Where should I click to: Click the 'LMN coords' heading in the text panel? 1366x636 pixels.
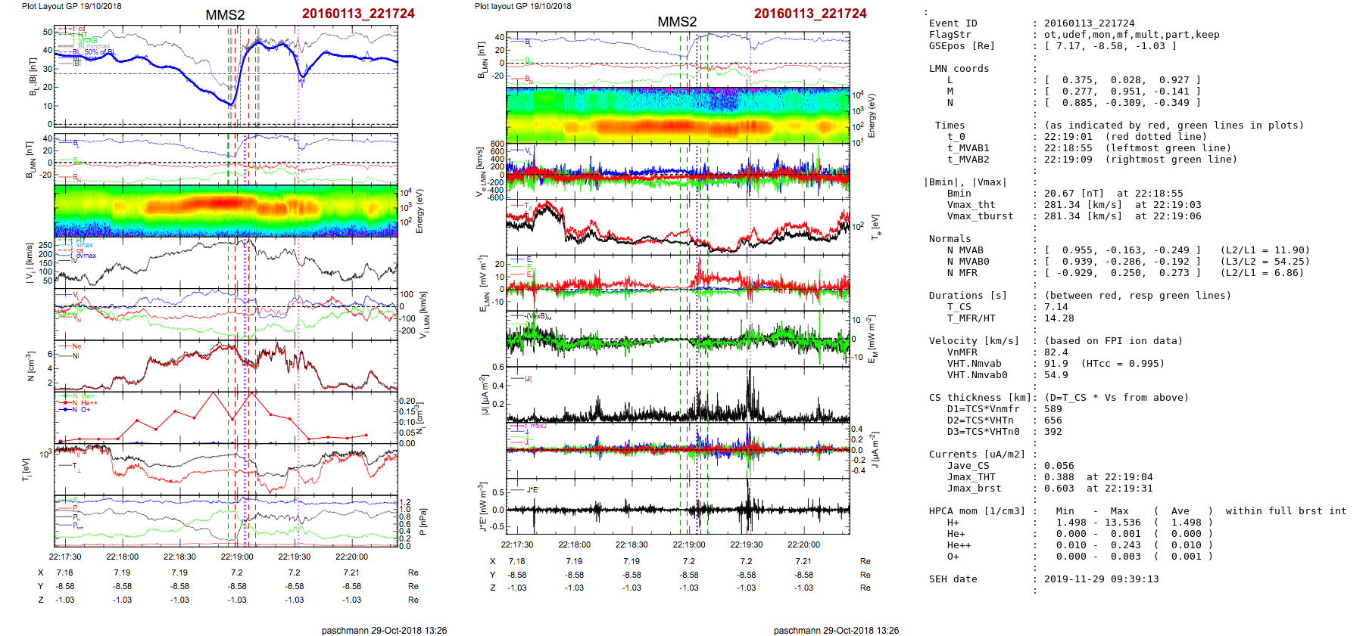click(959, 69)
